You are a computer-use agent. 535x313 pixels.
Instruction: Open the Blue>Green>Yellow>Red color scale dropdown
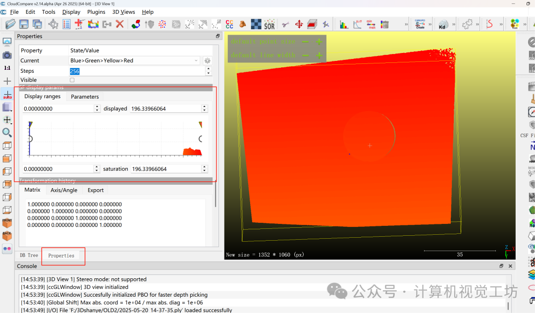(134, 61)
